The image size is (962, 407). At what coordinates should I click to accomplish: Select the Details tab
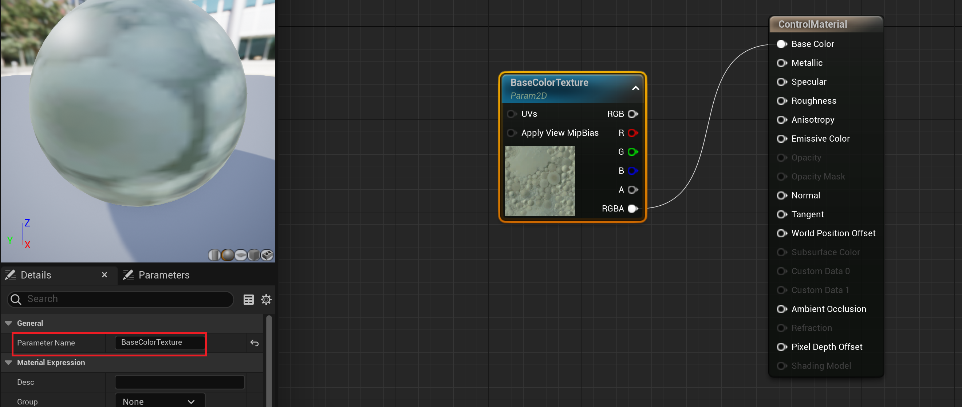point(36,275)
